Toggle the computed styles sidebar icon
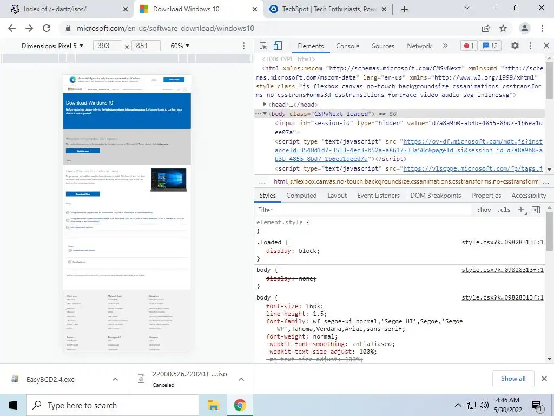 coord(536,210)
